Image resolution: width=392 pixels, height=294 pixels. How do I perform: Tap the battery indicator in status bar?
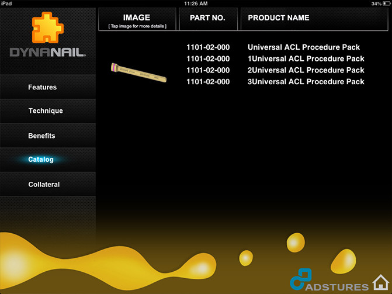coord(386,4)
